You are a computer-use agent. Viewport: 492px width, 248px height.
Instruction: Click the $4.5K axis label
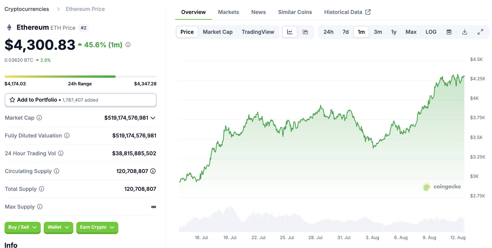476,59
